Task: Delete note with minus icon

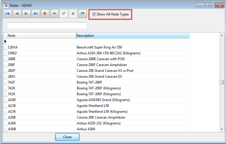Action: tap(54, 14)
